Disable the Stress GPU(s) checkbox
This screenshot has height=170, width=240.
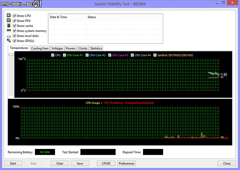(14, 41)
